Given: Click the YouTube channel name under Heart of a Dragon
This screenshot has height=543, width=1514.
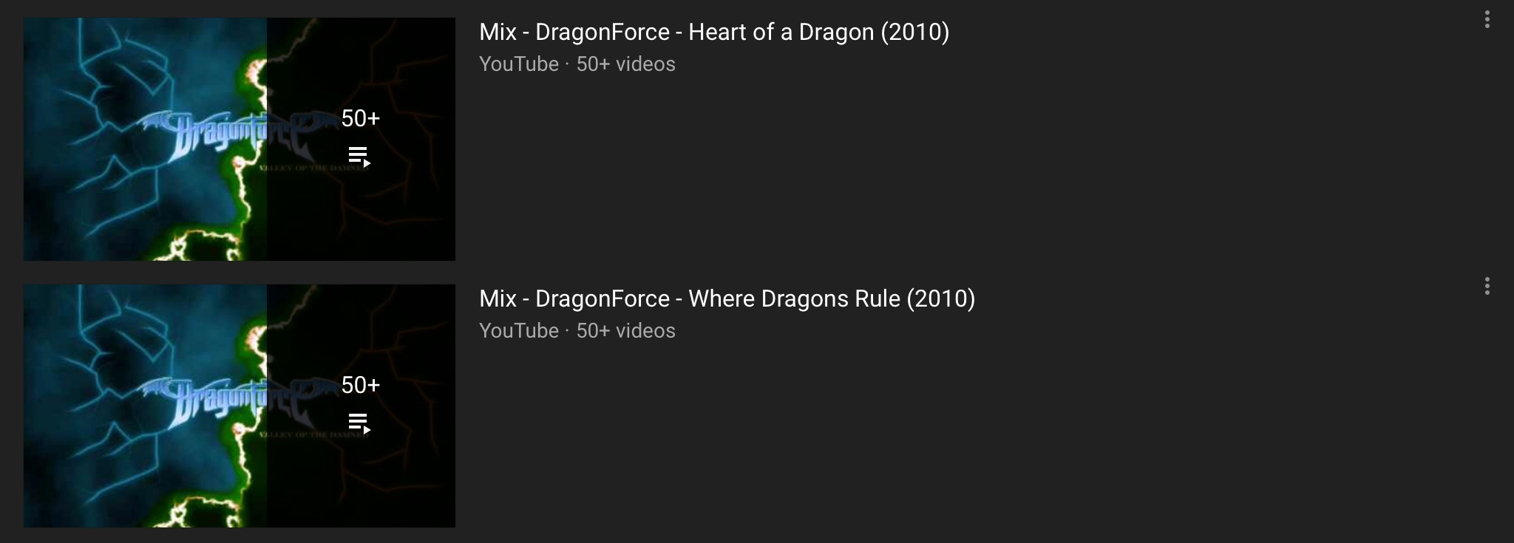Looking at the screenshot, I should (x=518, y=64).
